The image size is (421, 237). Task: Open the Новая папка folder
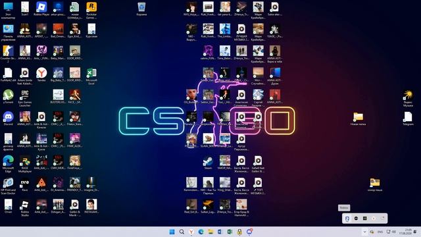(358, 118)
